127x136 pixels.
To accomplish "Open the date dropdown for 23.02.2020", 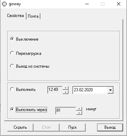I will [110, 90].
